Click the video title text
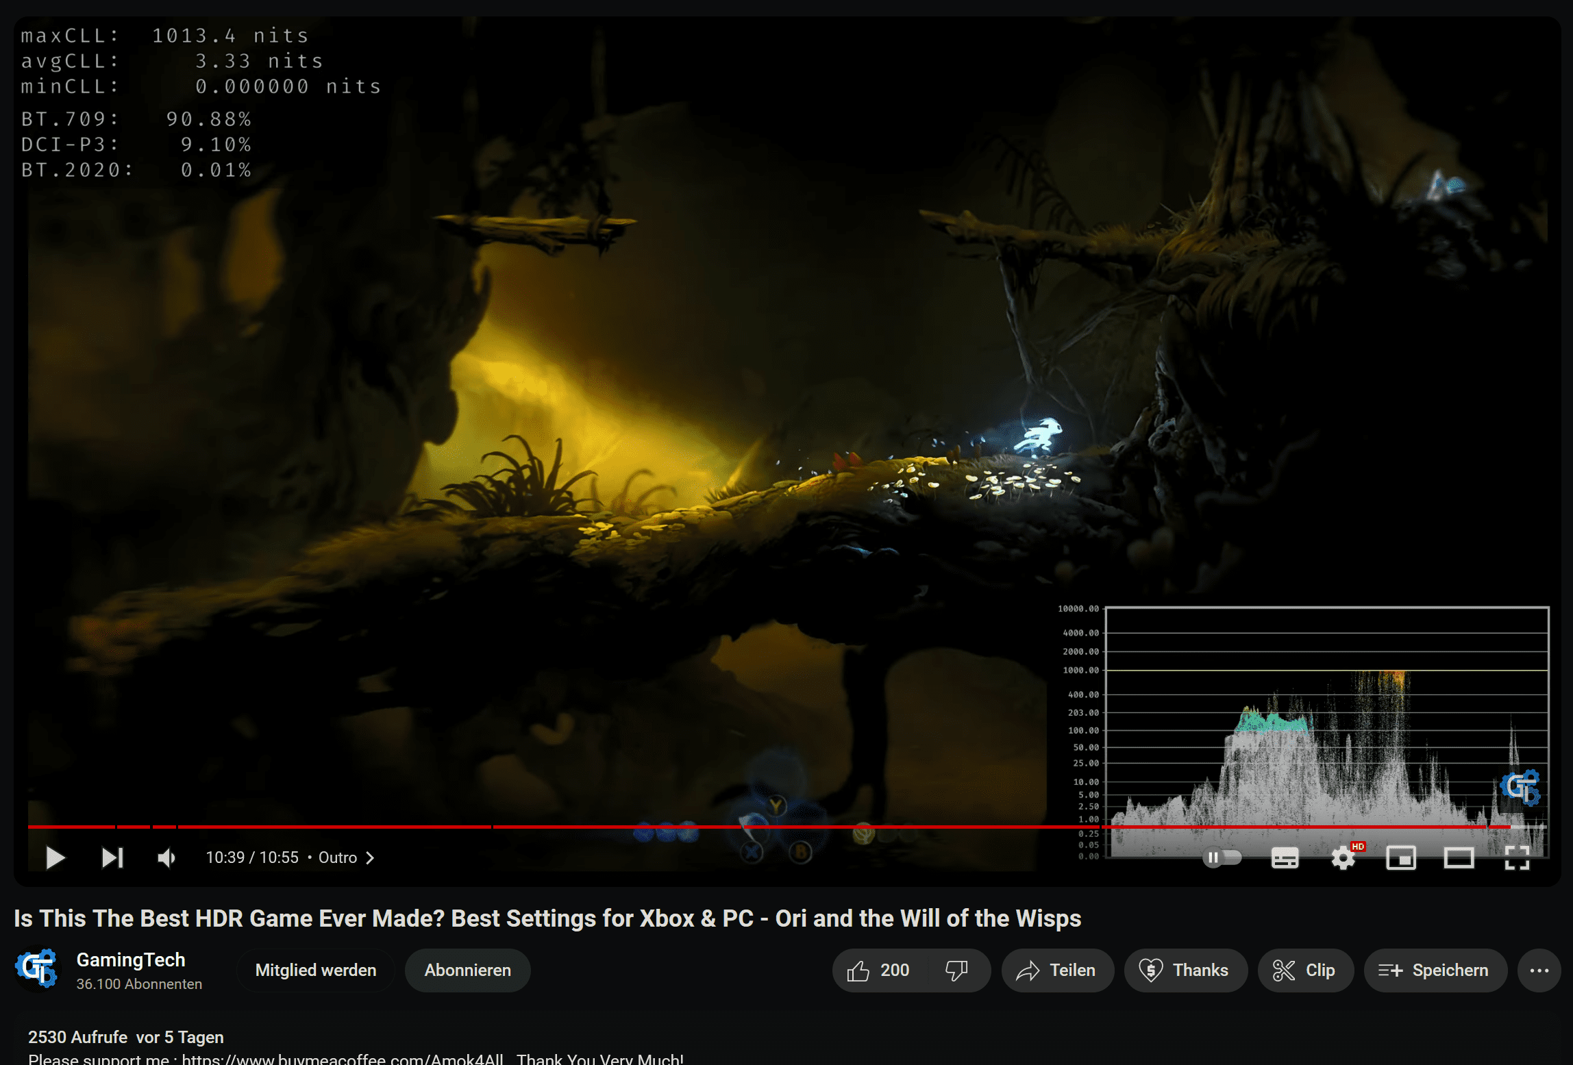Image resolution: width=1573 pixels, height=1065 pixels. [x=547, y=918]
